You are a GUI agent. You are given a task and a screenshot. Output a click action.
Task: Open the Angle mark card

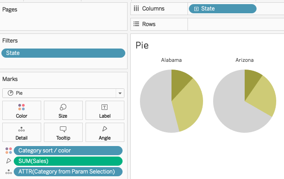point(105,132)
